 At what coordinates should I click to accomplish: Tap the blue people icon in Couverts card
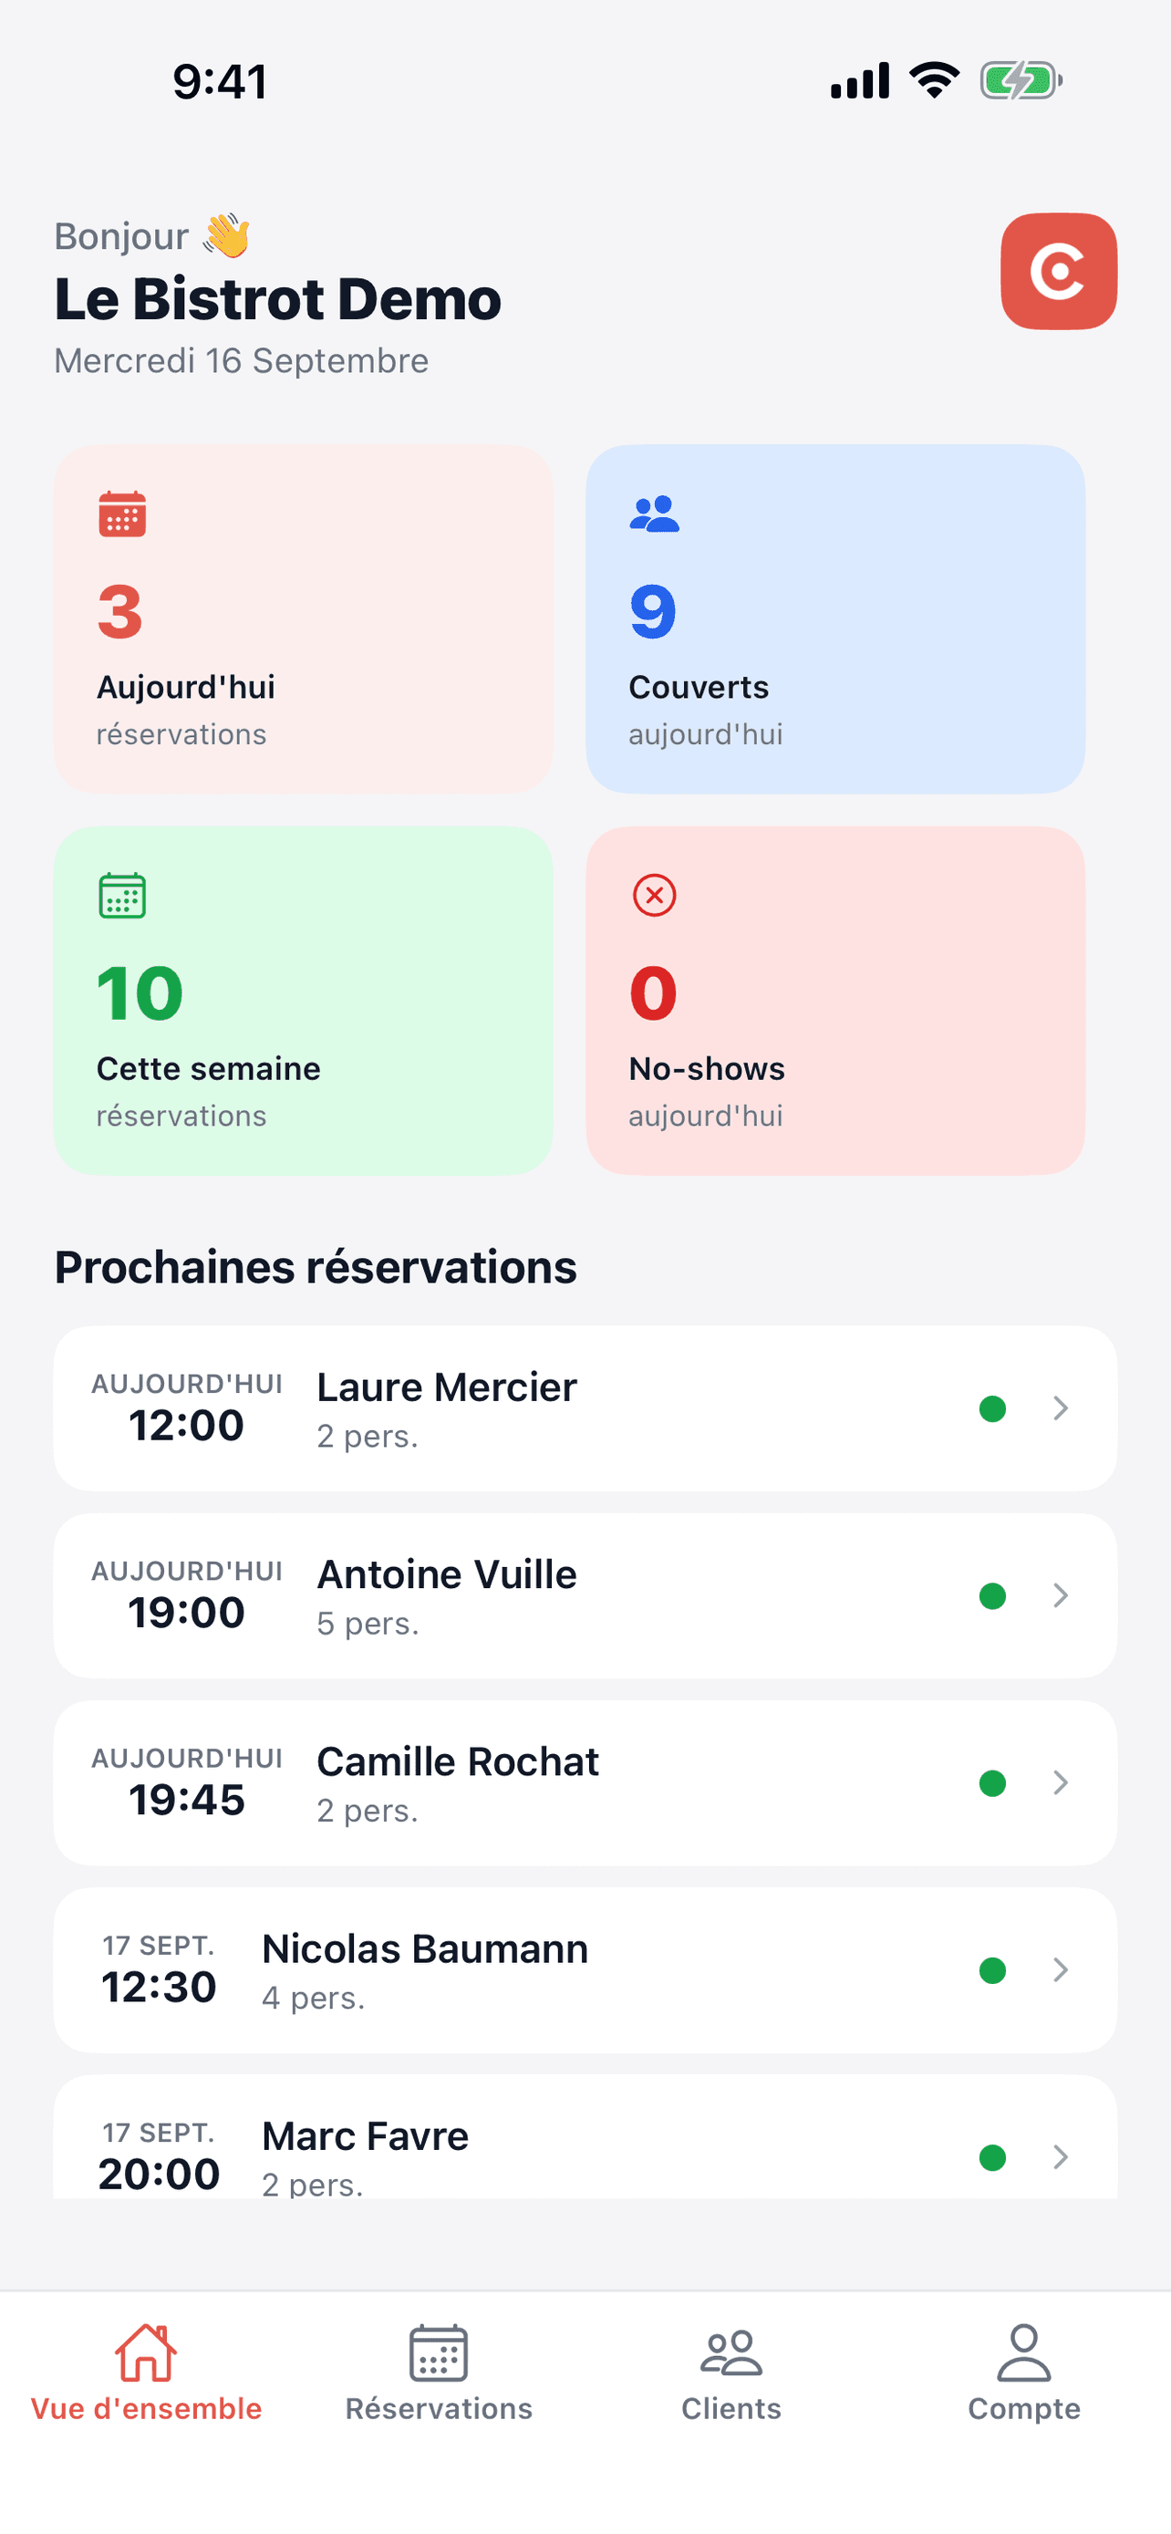(654, 514)
